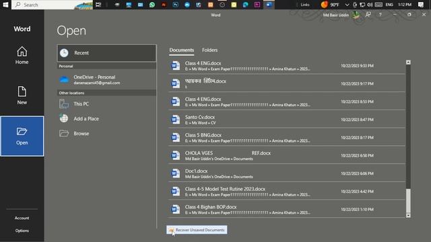Open Class 5 BNG.docx file icon

point(175,137)
